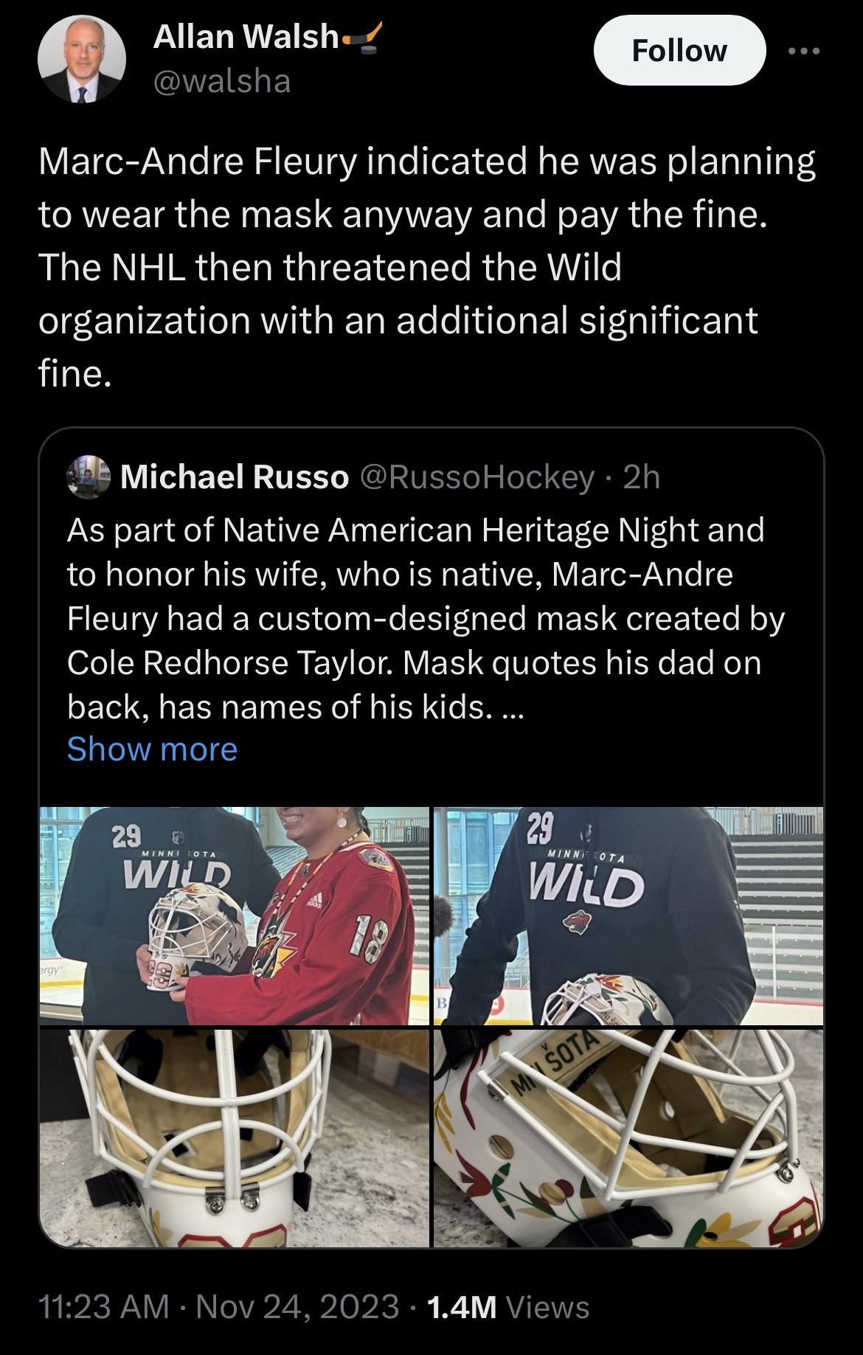Viewport: 863px width, 1355px height.
Task: Click Michael Russo's name in quote
Action: [x=234, y=478]
